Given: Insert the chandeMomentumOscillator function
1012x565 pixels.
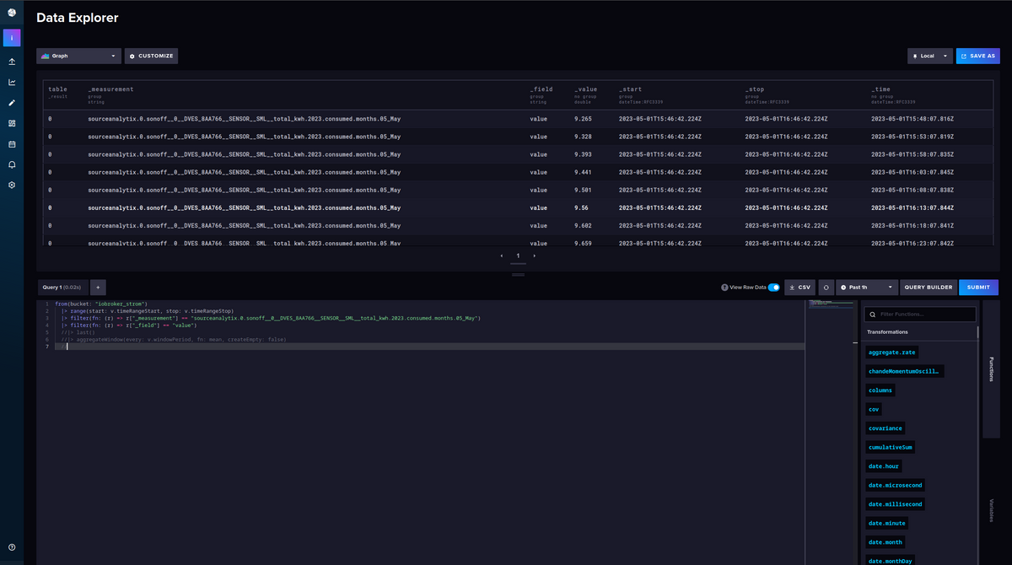Looking at the screenshot, I should click(903, 371).
